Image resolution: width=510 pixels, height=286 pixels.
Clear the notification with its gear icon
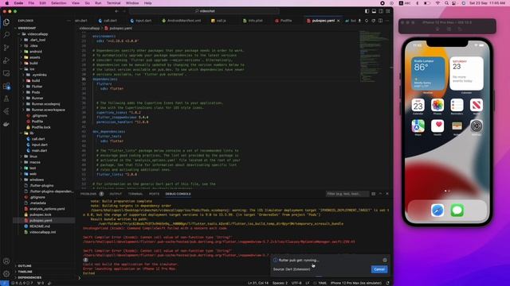(x=385, y=260)
